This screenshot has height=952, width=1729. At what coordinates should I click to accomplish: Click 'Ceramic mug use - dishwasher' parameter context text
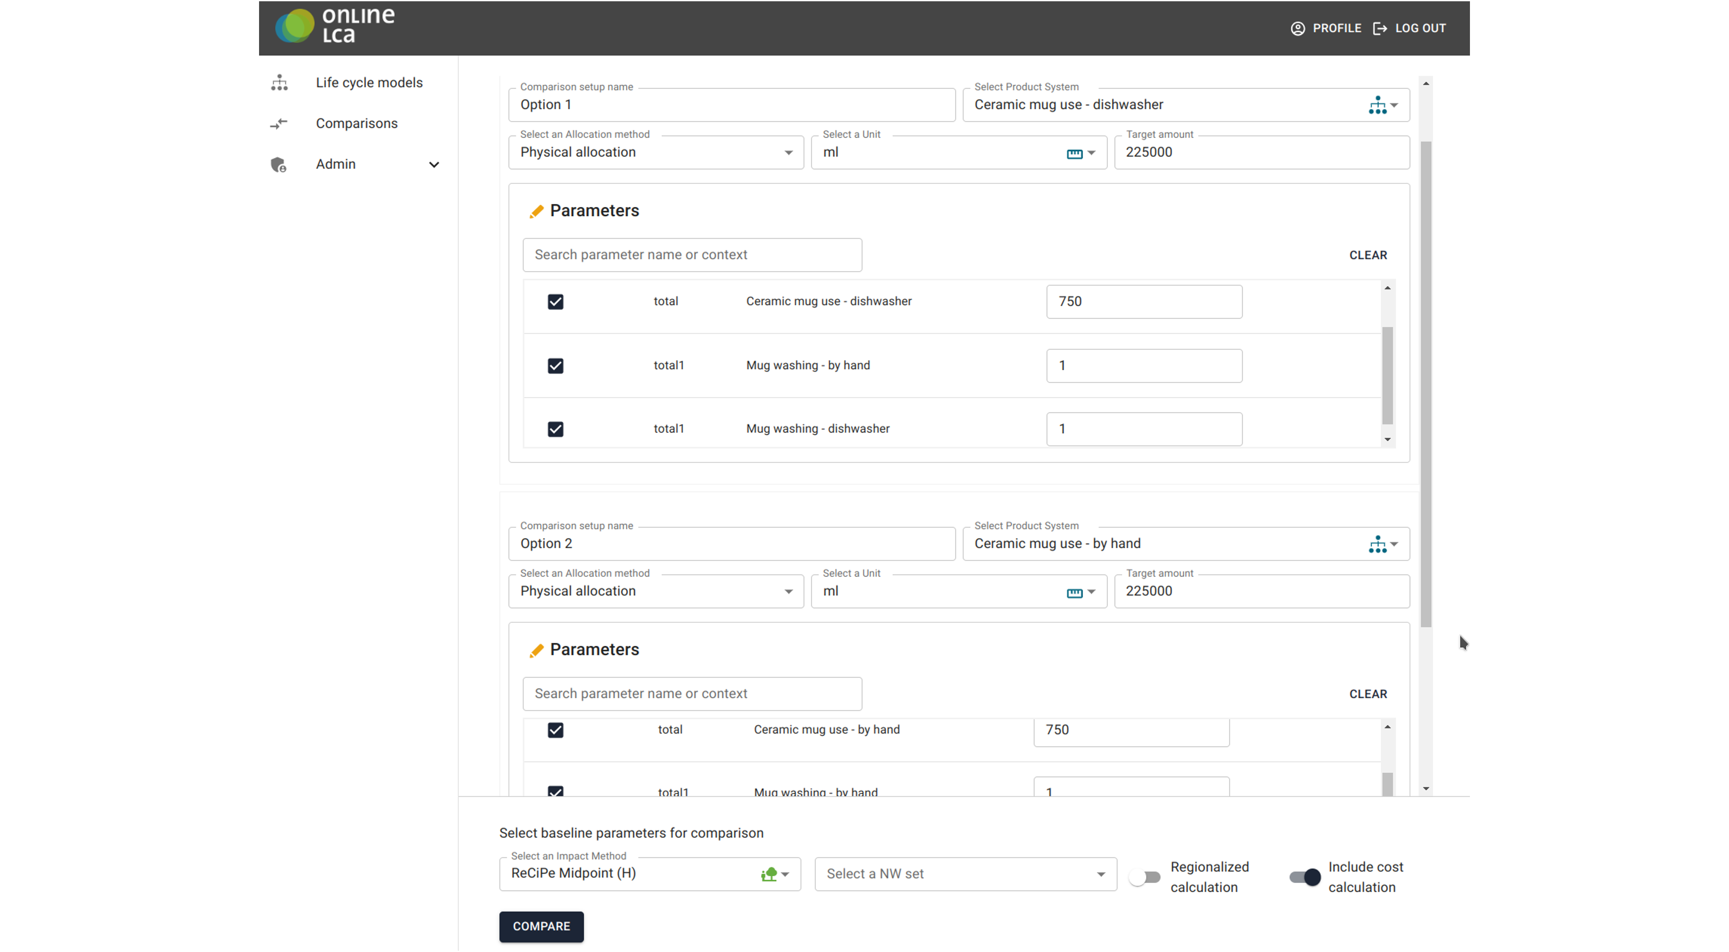829,301
